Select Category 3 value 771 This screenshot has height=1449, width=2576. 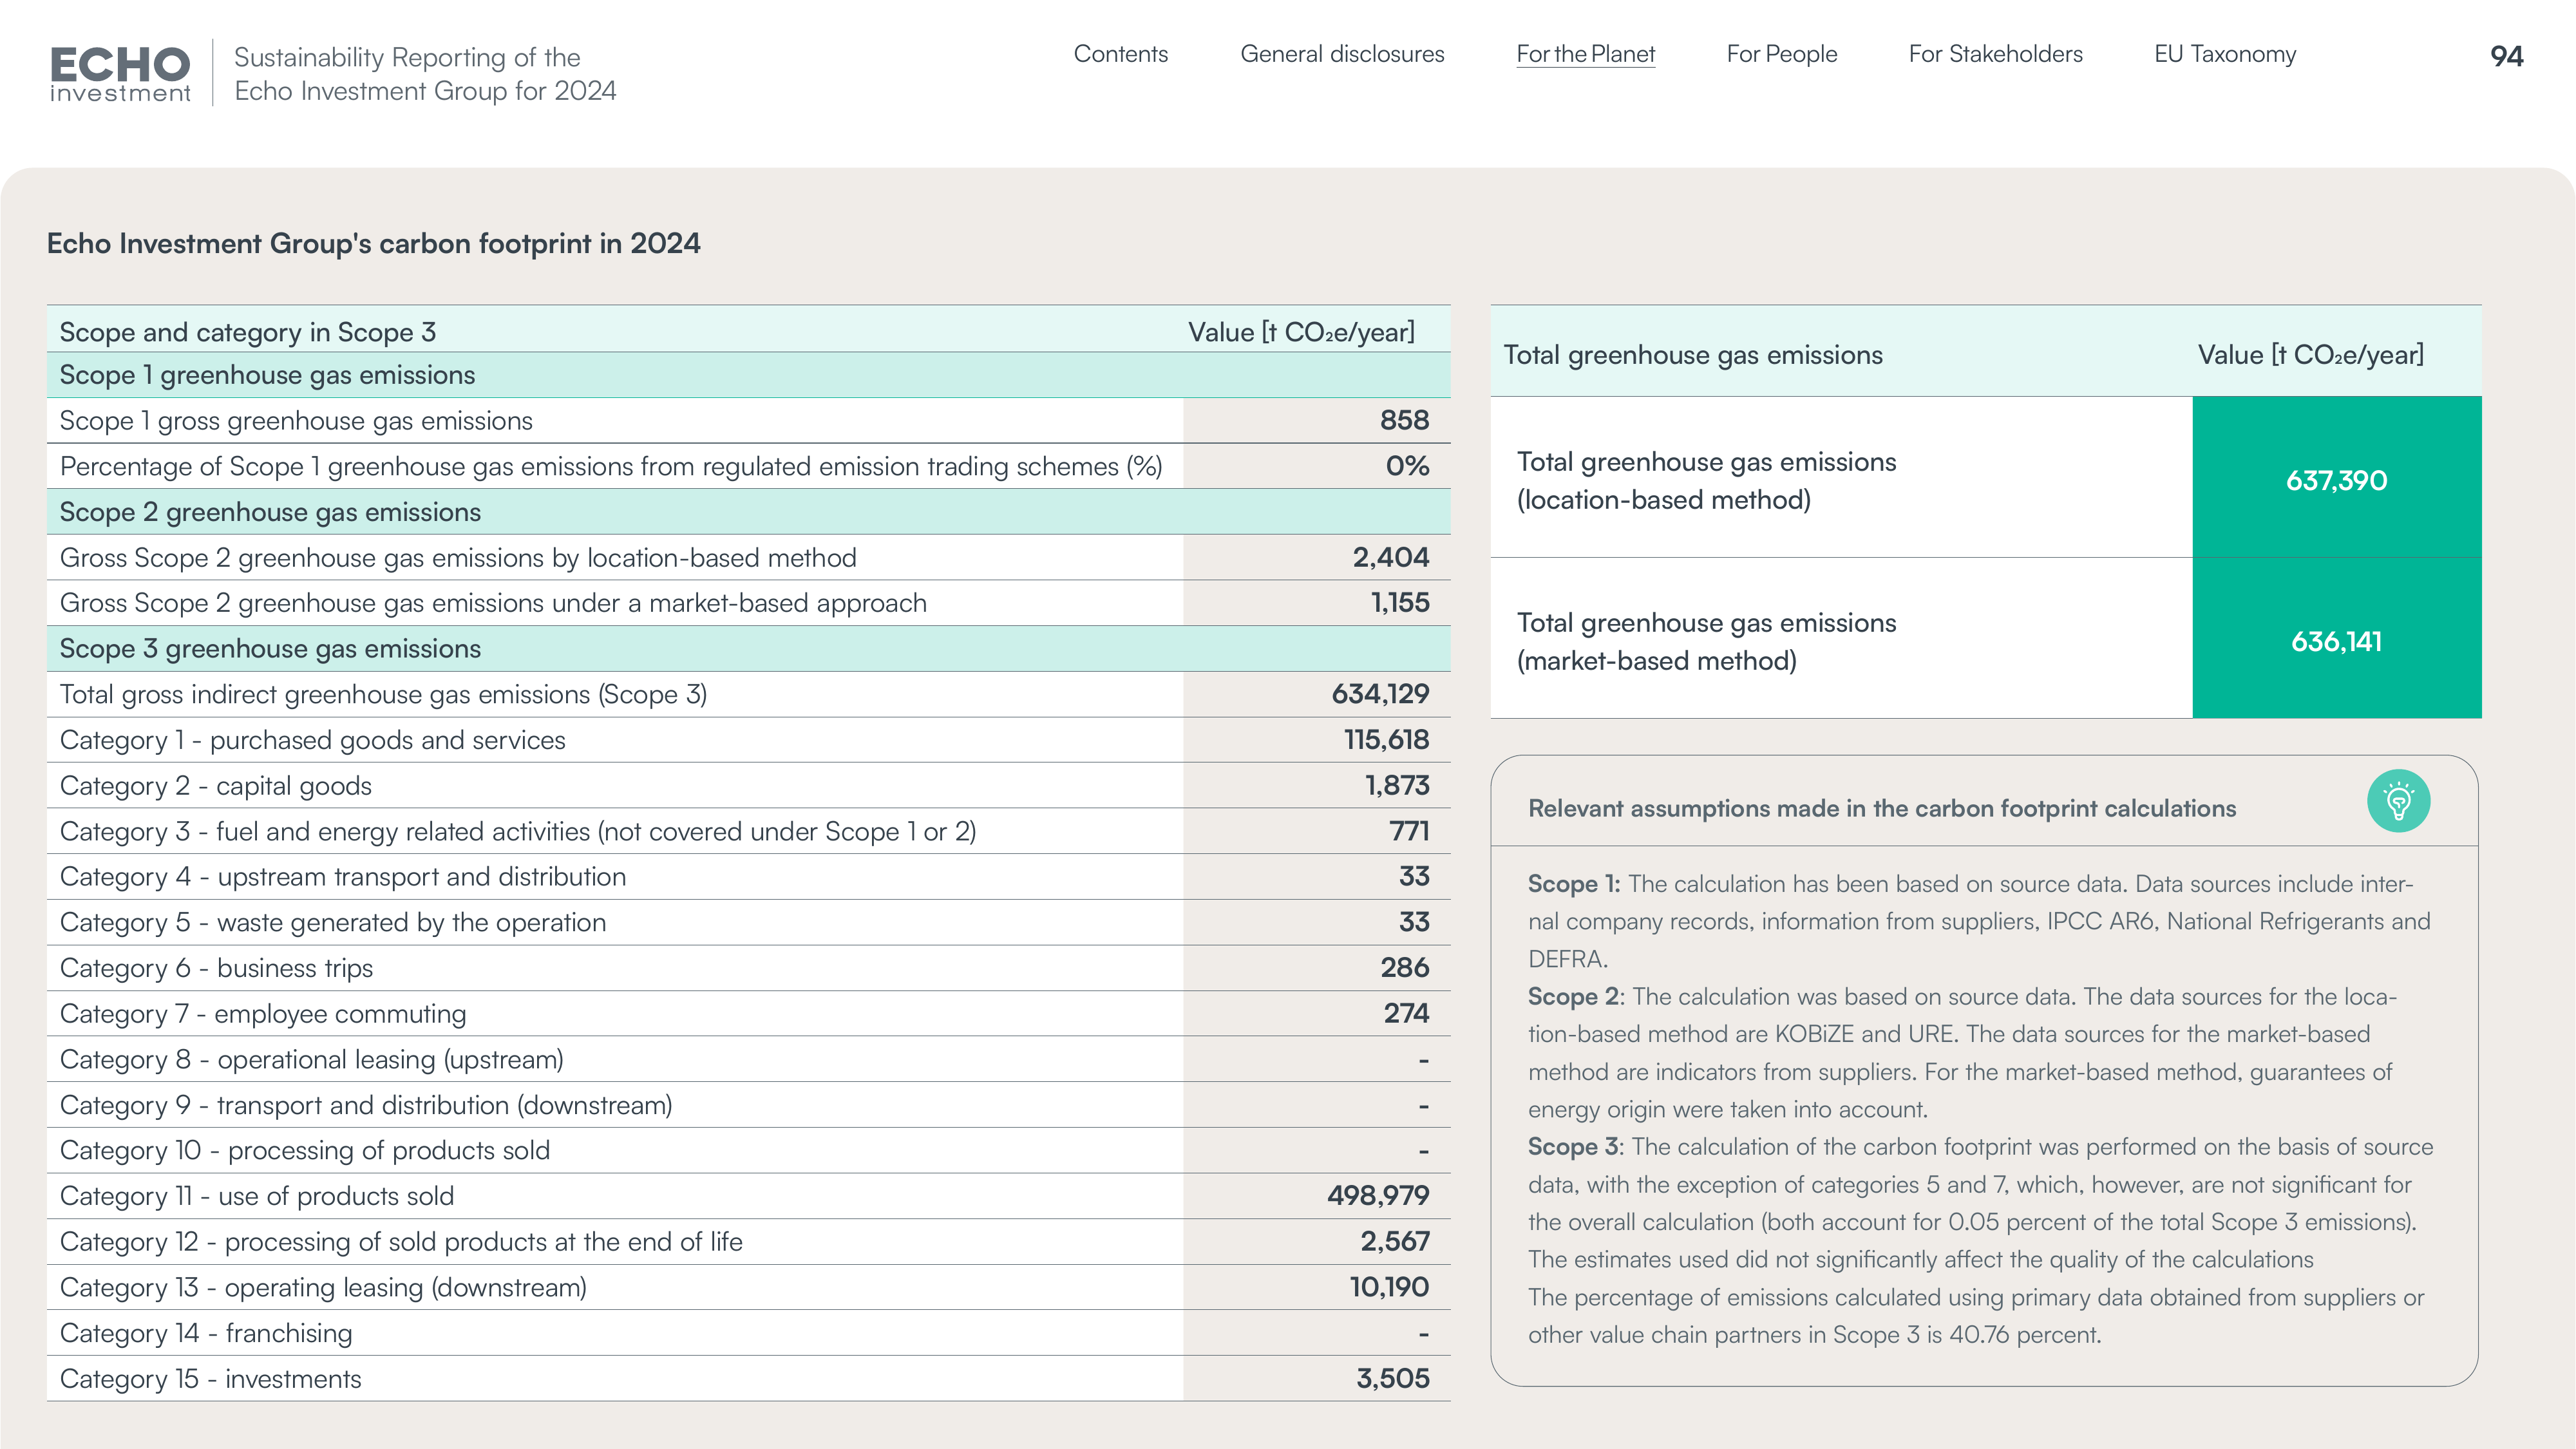pyautogui.click(x=1409, y=831)
